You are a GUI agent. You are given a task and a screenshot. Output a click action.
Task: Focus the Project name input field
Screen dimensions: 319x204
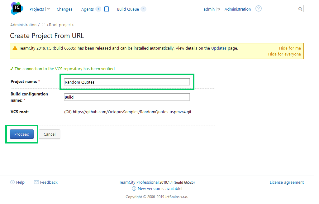pos(127,82)
